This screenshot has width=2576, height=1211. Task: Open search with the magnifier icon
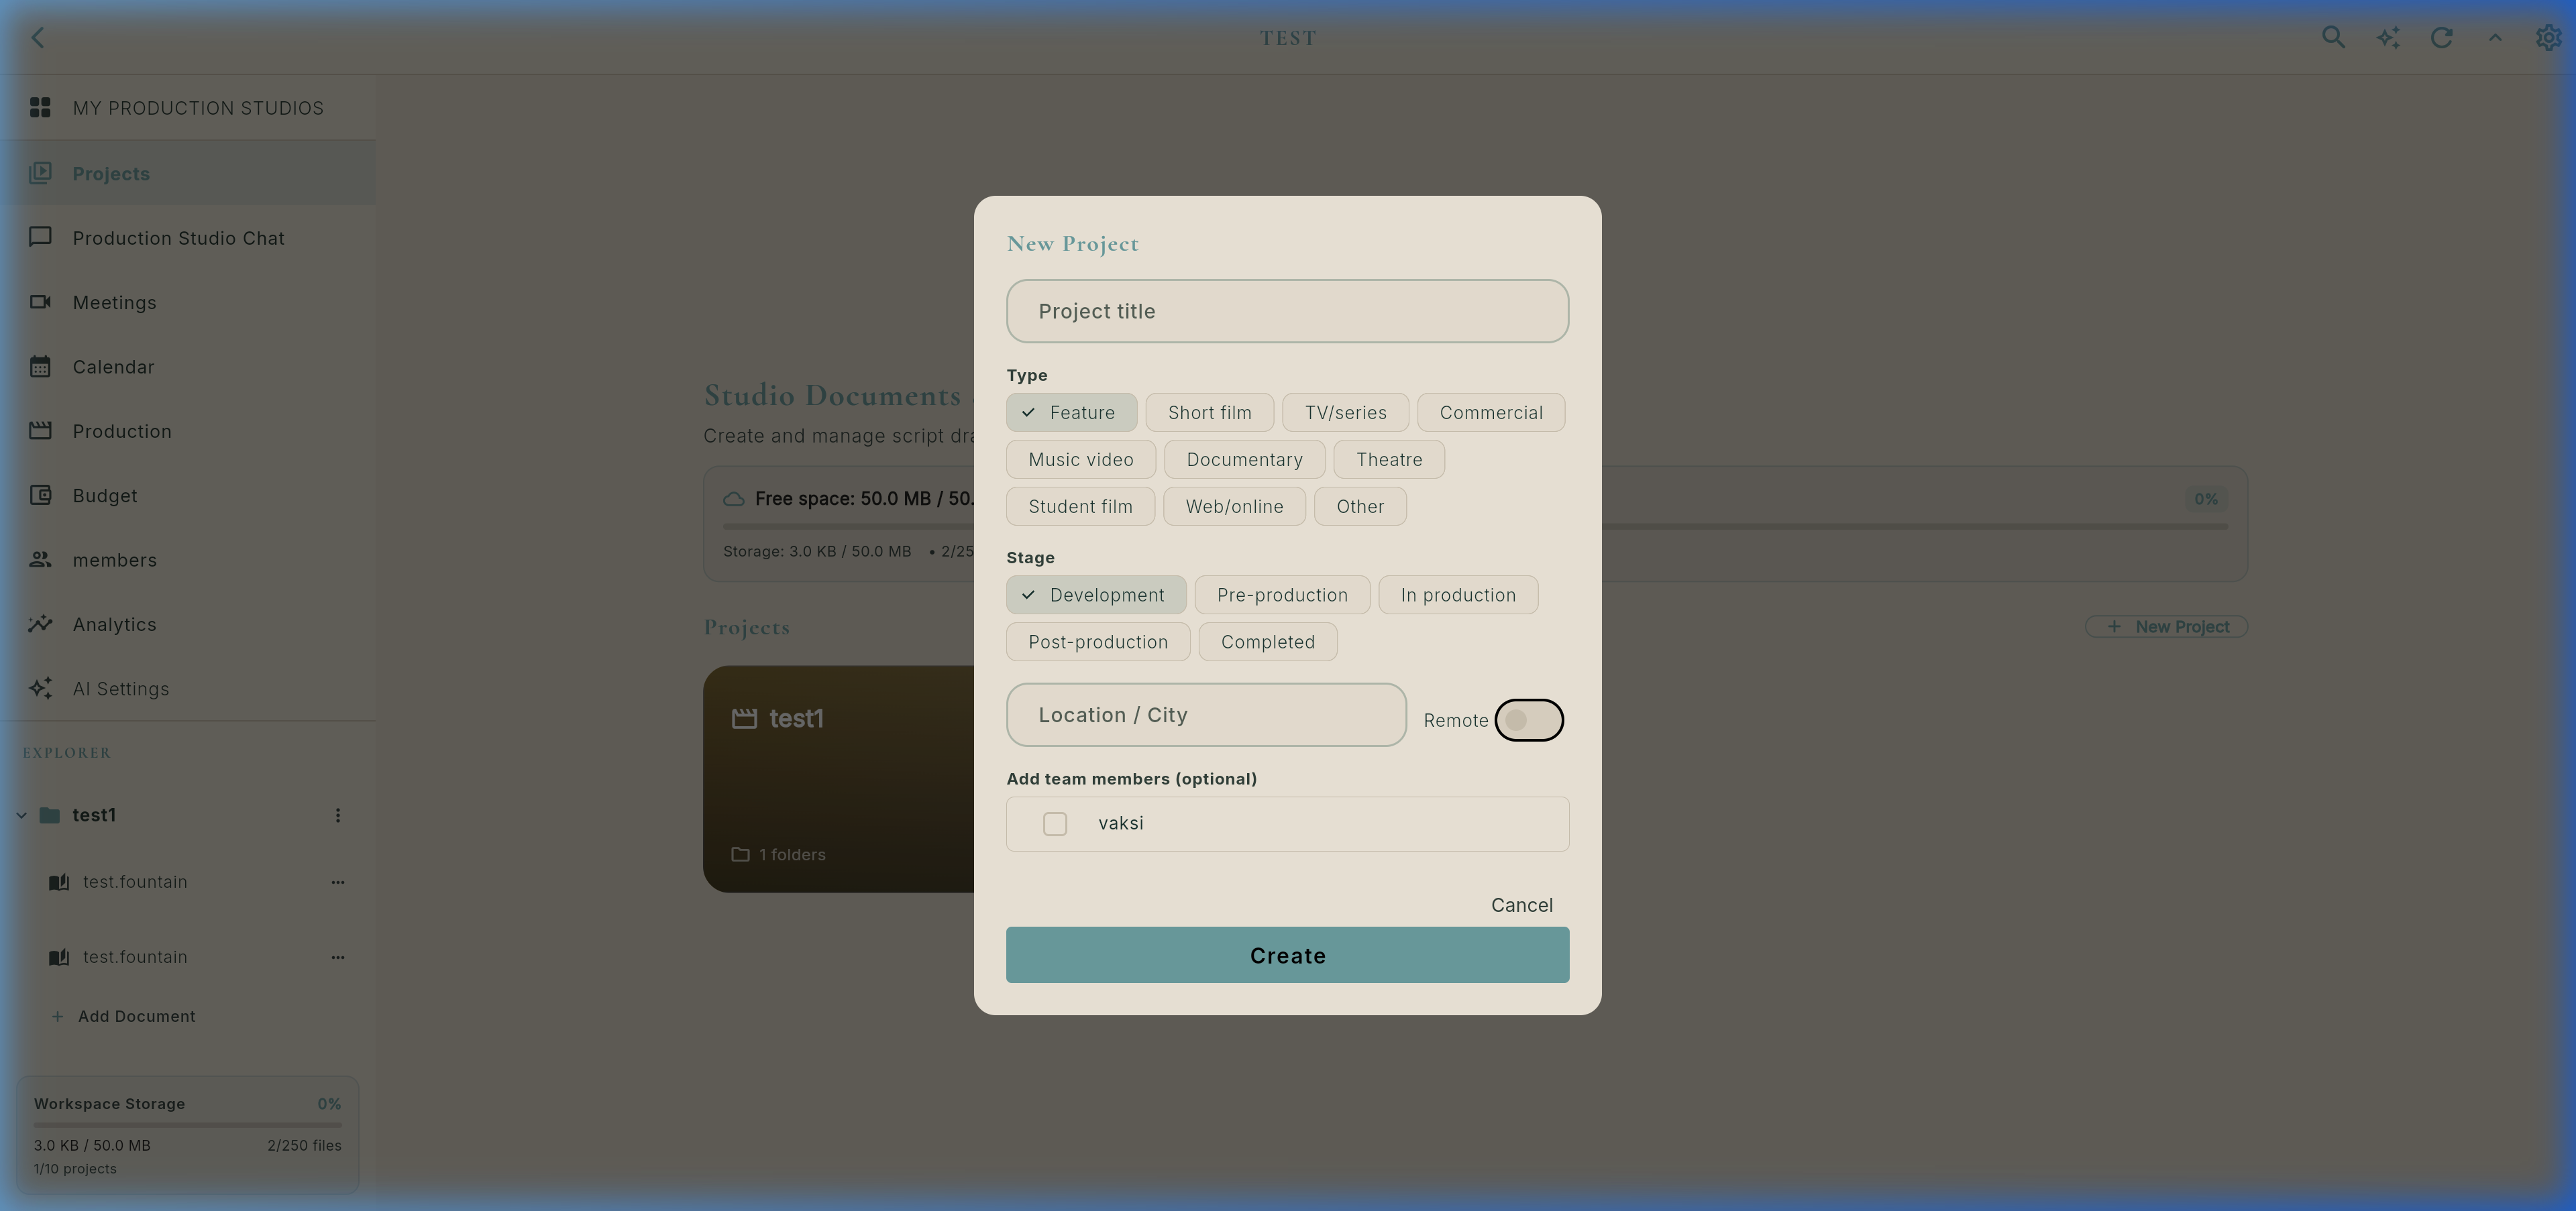tap(2333, 37)
